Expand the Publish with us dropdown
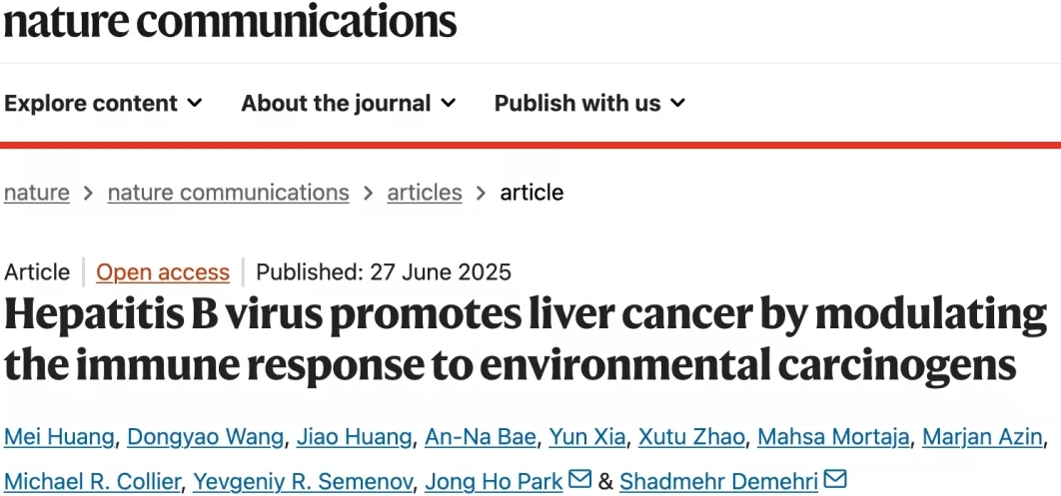This screenshot has width=1061, height=496. click(589, 103)
